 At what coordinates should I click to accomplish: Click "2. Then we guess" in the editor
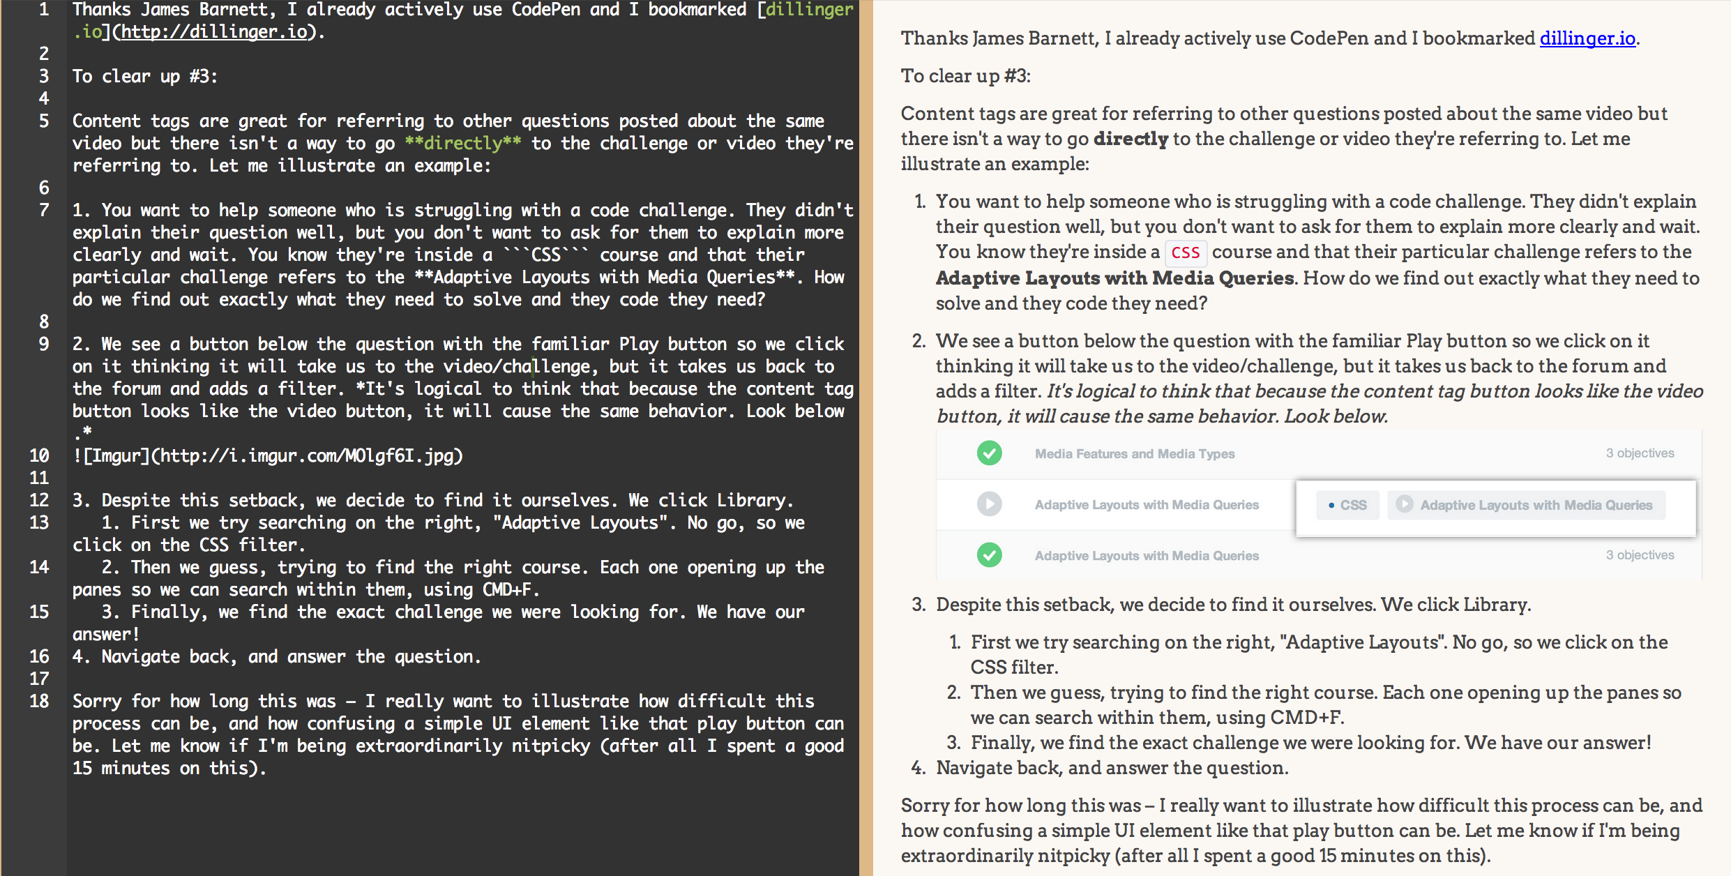coord(185,567)
